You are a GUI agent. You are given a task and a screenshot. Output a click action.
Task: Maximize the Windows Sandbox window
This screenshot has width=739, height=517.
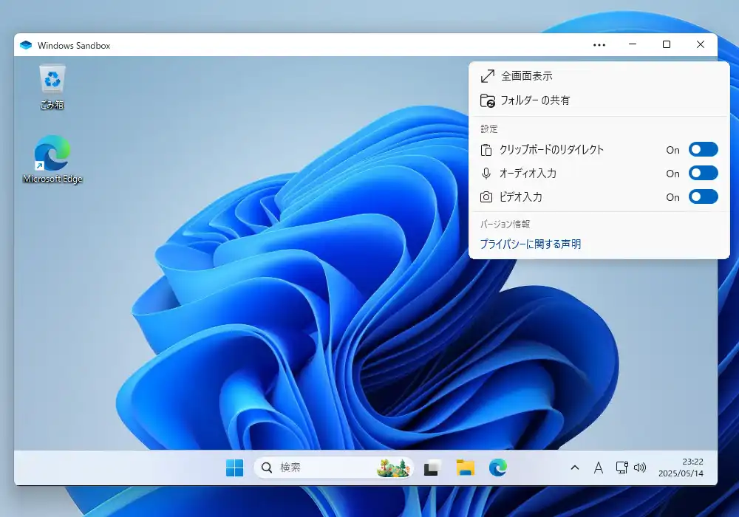667,44
